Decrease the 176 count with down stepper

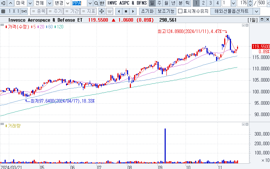click(x=250, y=5)
